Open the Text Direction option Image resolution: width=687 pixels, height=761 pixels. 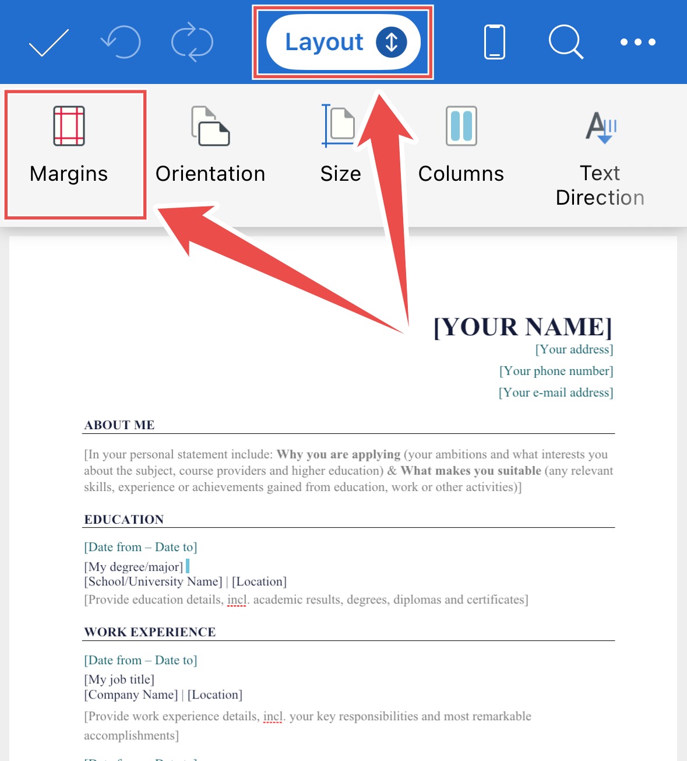coord(600,159)
